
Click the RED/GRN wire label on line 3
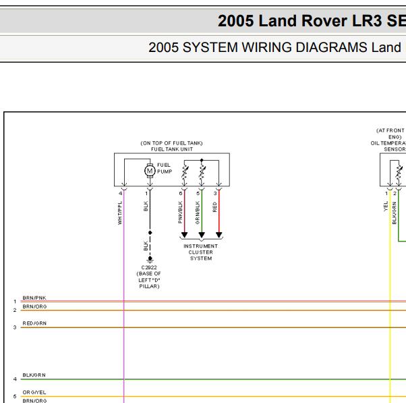coord(34,323)
